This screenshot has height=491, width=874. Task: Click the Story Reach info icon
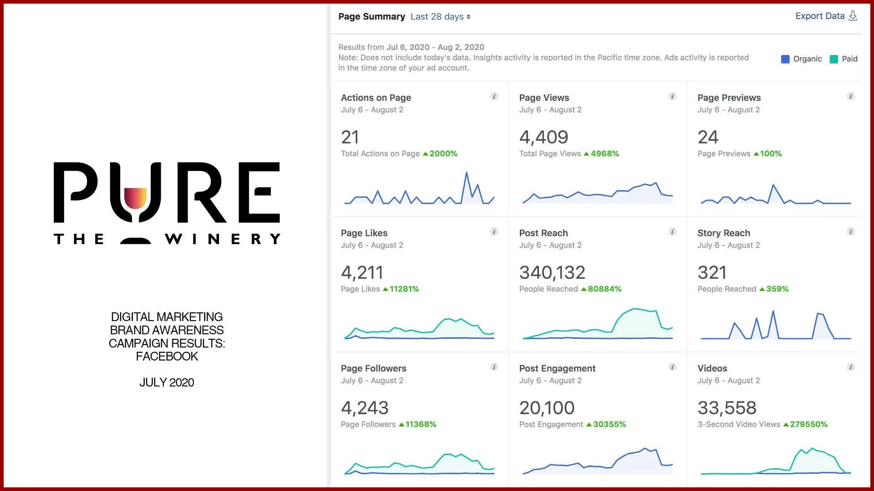coord(850,232)
